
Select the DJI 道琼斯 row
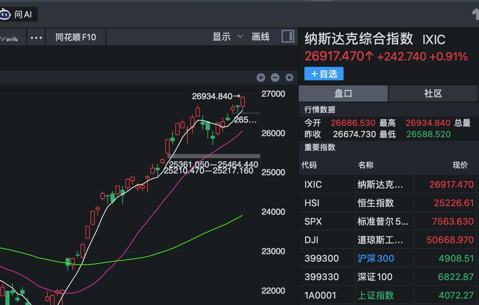point(388,240)
